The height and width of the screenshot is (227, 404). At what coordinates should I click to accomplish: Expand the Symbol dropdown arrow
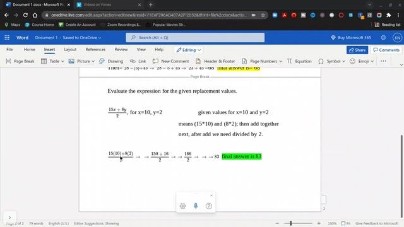pyautogui.click(x=343, y=62)
